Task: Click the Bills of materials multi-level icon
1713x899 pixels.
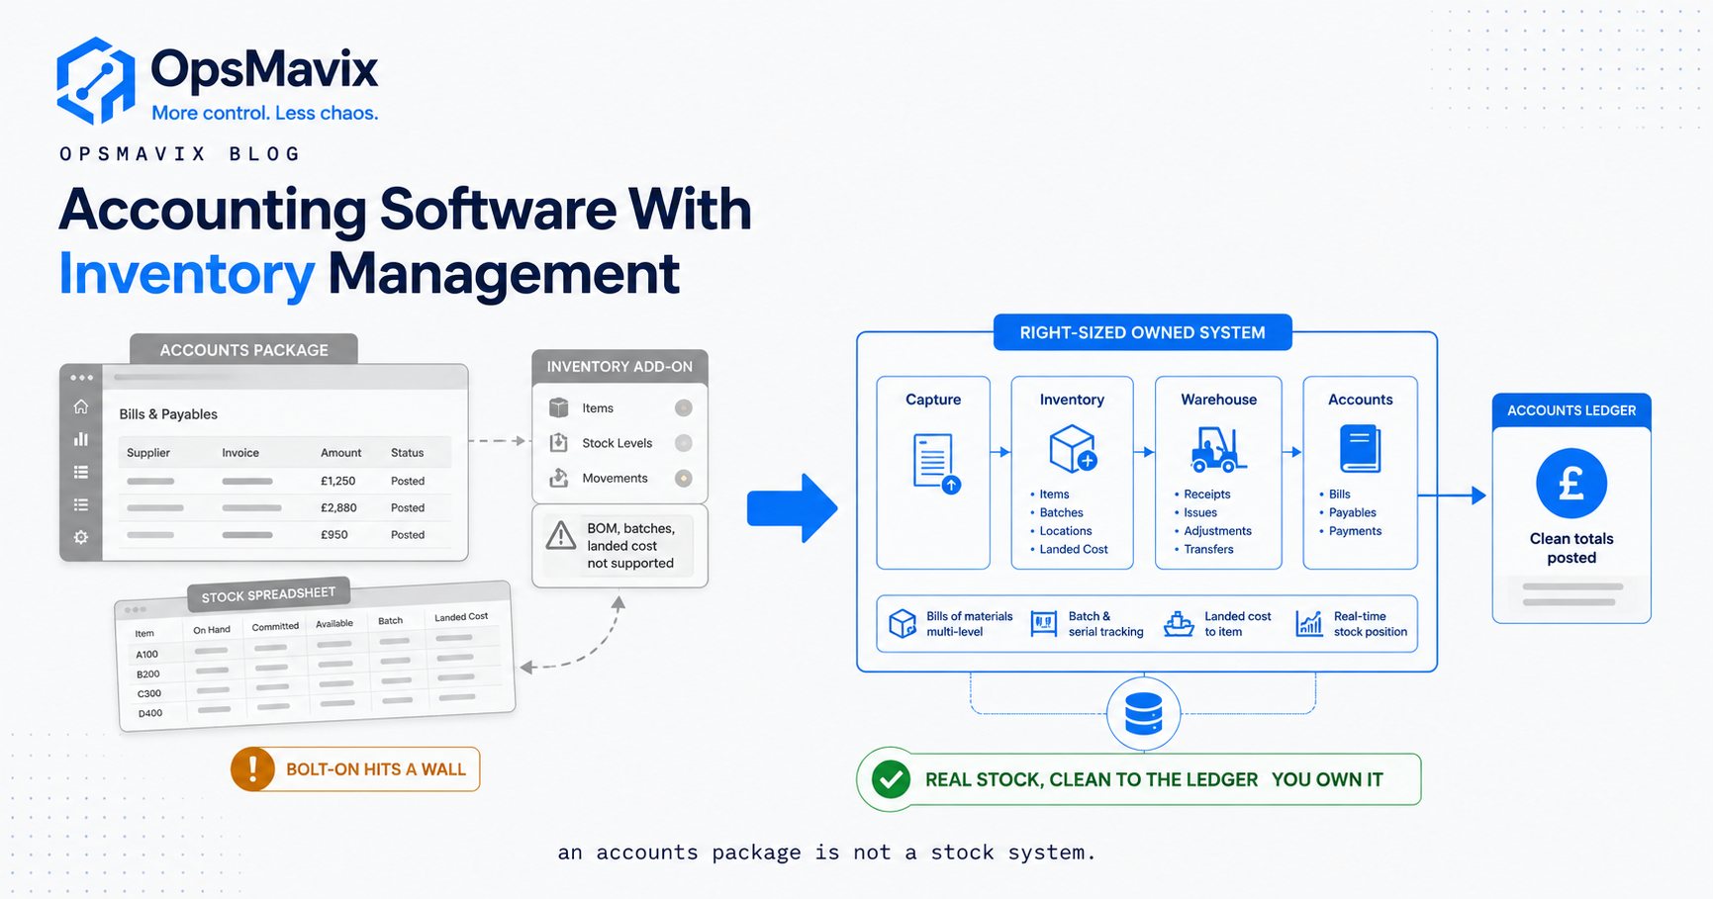Action: click(903, 624)
